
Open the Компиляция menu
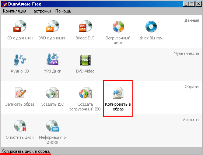click(15, 11)
